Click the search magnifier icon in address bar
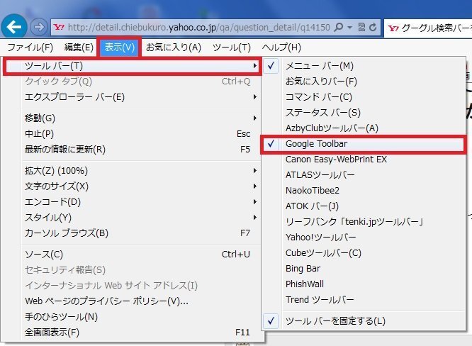Viewport: 472px width, 346px height. click(x=339, y=28)
